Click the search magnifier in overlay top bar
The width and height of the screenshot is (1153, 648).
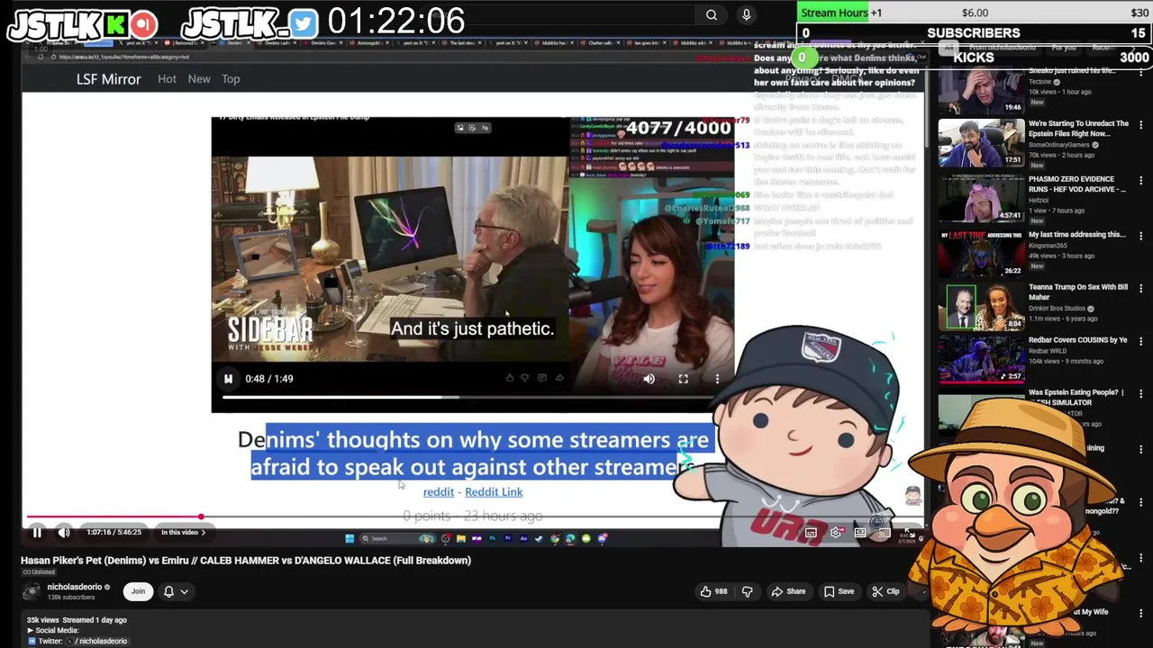pos(712,14)
